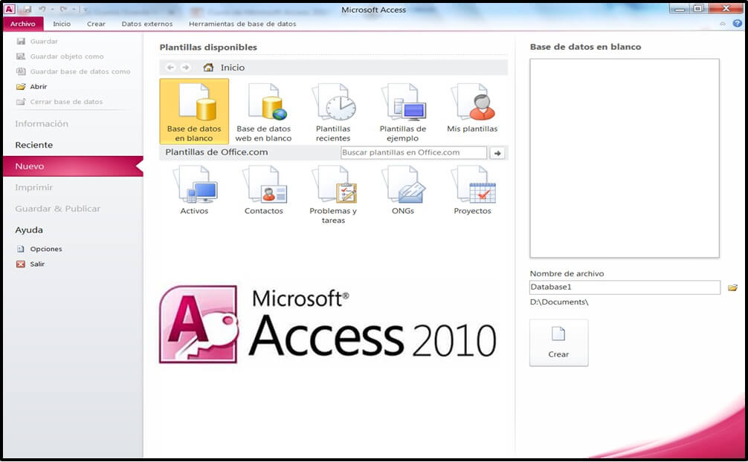Click the redo icon in quick access toolbar
Viewport: 748px width, 462px height.
[63, 9]
